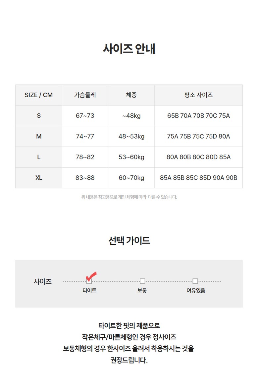Viewport: 258px width, 387px height.
Task: Click the XL size row label
Action: click(x=38, y=178)
